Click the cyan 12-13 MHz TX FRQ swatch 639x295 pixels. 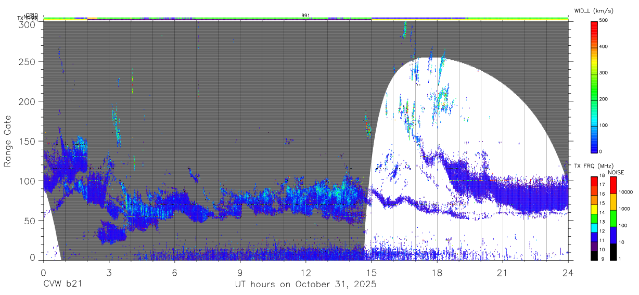coord(594,227)
